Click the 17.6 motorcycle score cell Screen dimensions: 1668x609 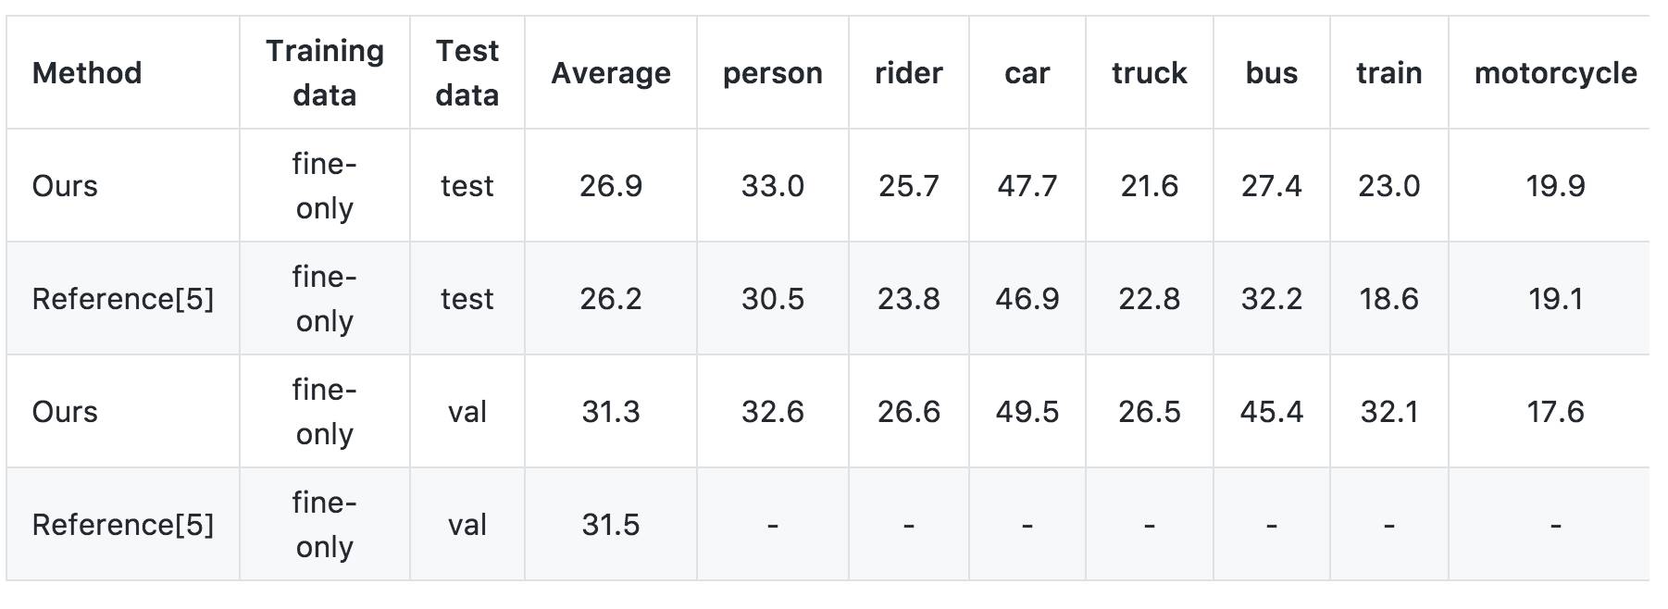(x=1555, y=412)
